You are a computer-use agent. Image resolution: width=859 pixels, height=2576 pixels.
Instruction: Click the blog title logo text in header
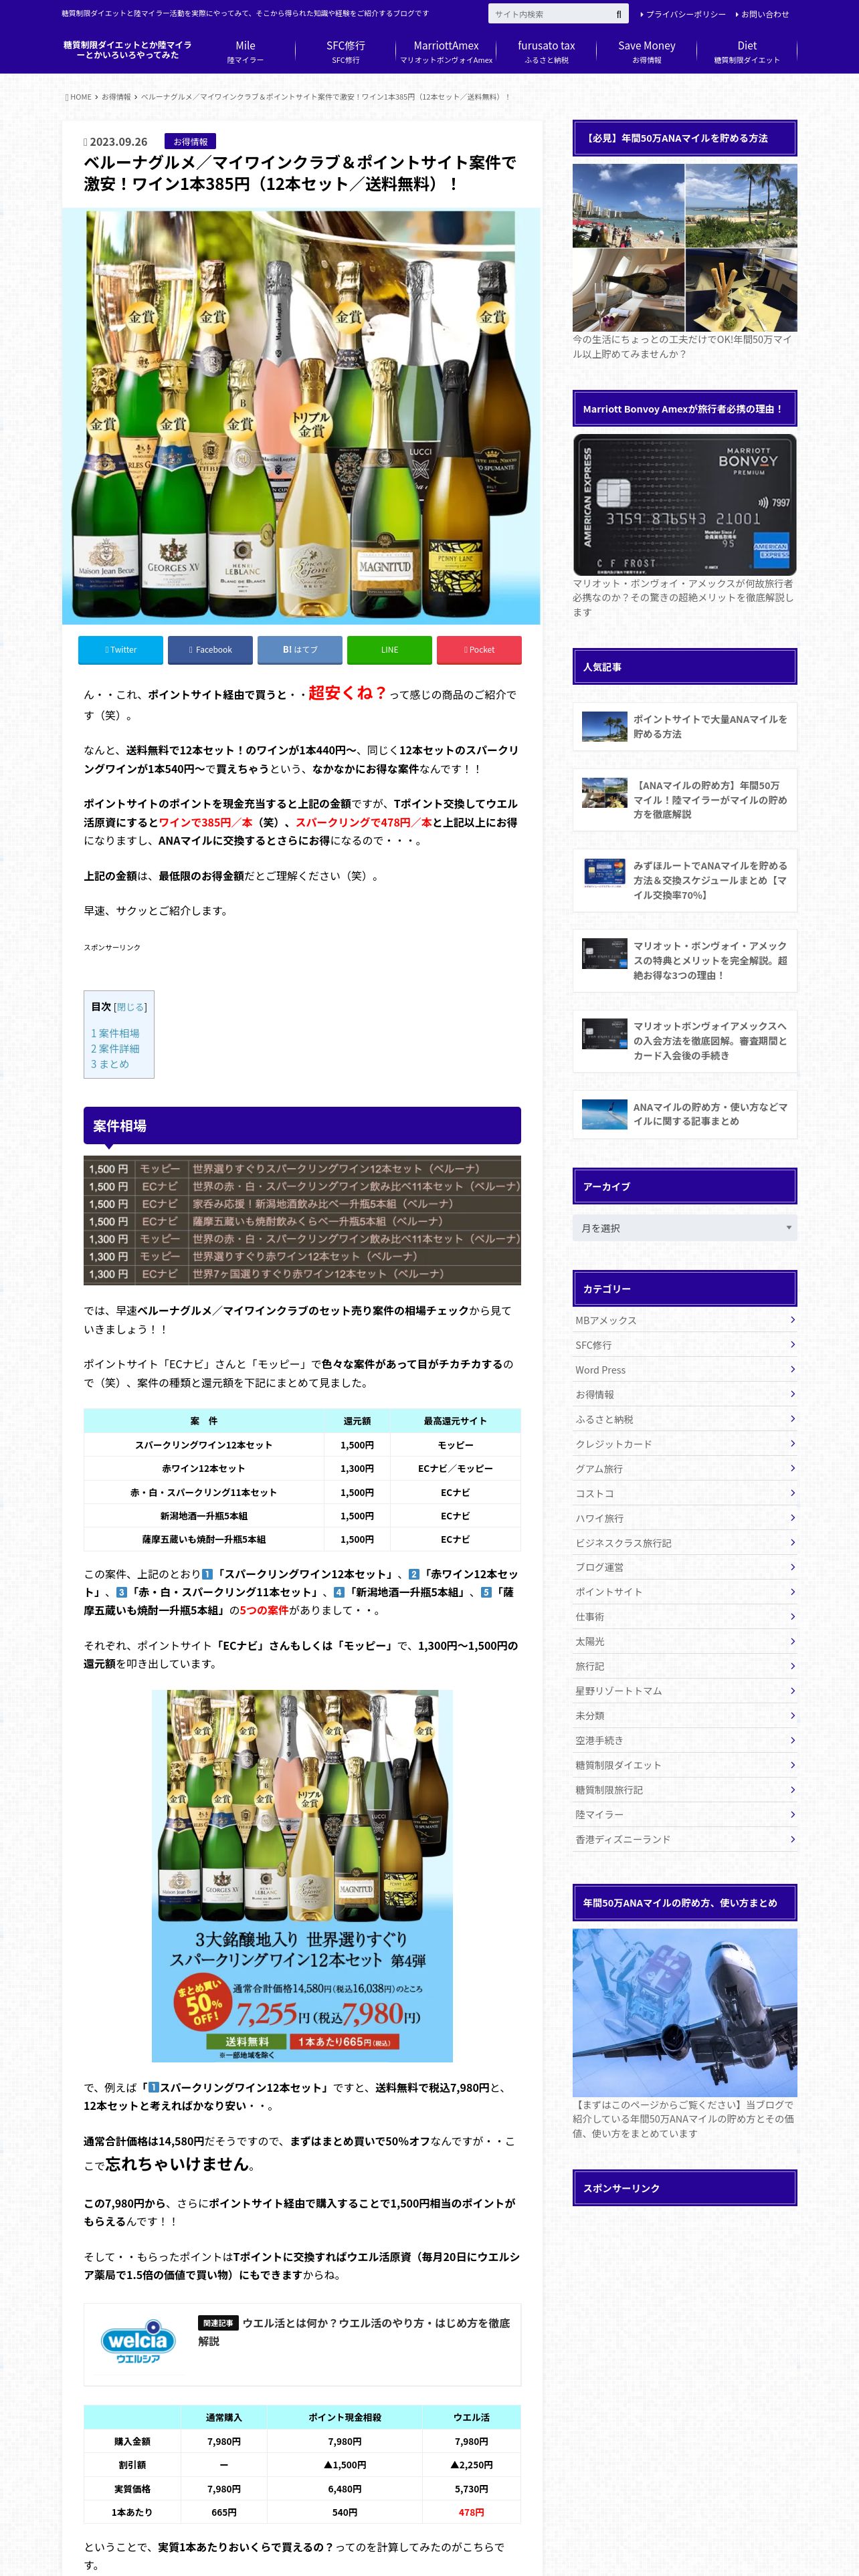click(127, 50)
